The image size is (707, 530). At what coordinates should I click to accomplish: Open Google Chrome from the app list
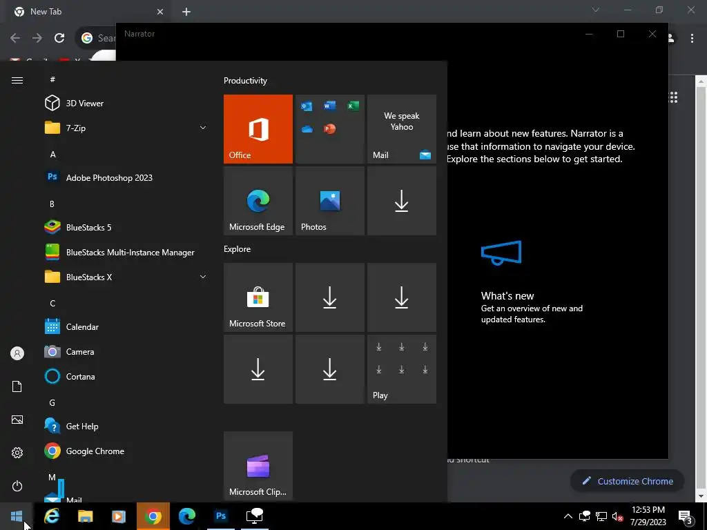tap(126, 451)
